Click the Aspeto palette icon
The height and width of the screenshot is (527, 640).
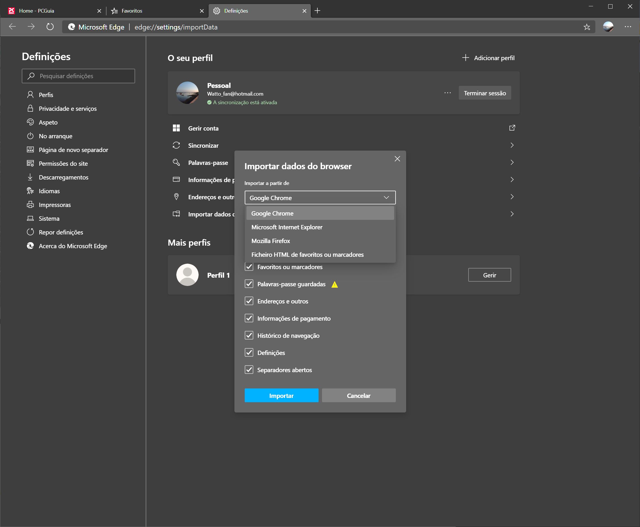point(30,122)
